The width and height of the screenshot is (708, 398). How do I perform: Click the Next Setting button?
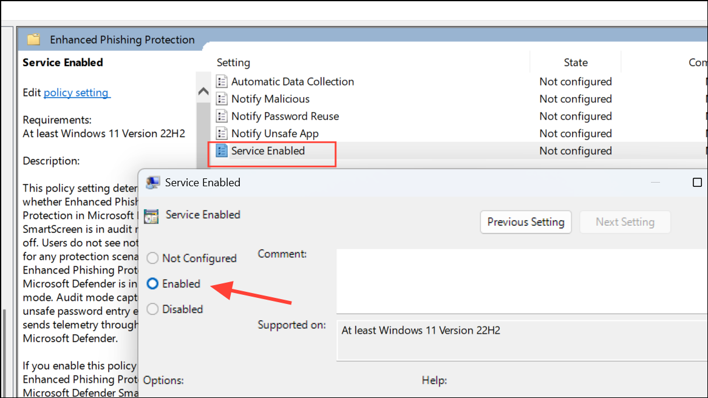(x=625, y=222)
